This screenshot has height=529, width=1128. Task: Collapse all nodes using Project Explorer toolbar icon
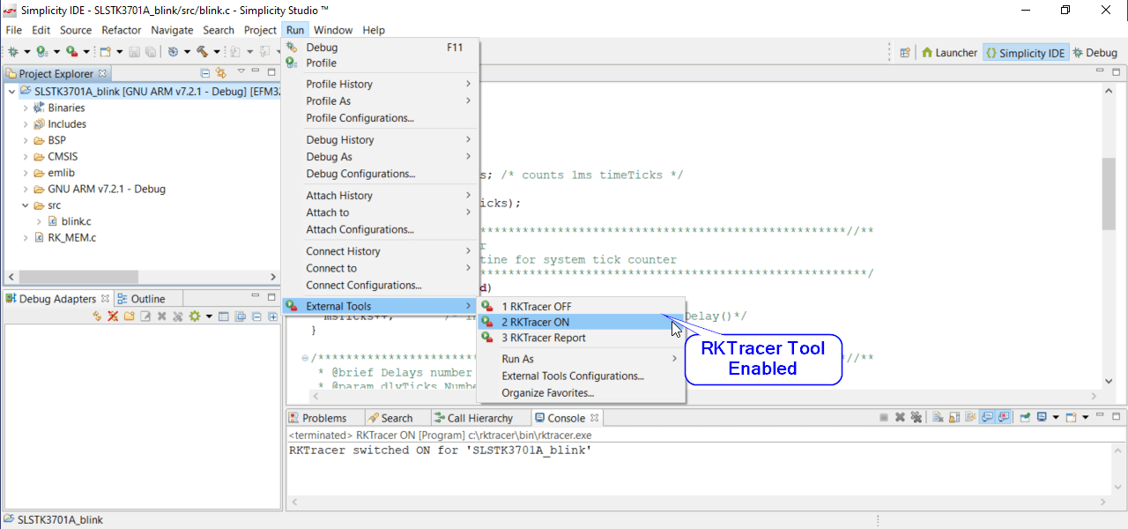pos(206,73)
